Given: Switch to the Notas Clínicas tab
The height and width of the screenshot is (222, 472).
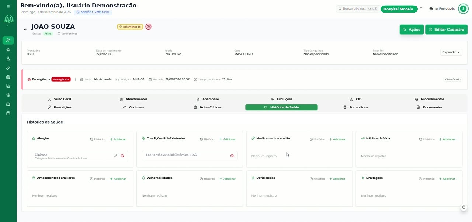Looking at the screenshot, I should (x=208, y=107).
